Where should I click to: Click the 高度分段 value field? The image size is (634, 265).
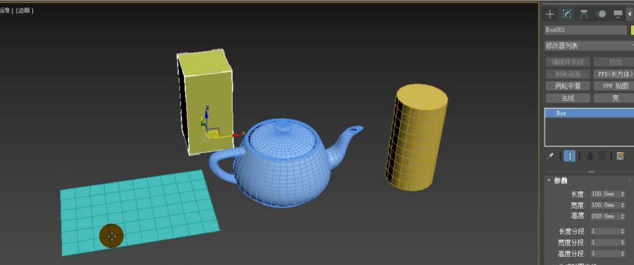(605, 254)
